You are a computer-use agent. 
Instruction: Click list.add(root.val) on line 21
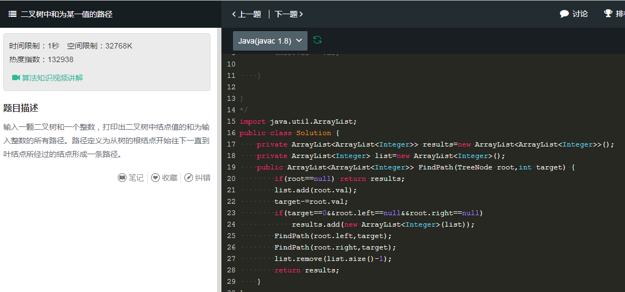tap(315, 190)
